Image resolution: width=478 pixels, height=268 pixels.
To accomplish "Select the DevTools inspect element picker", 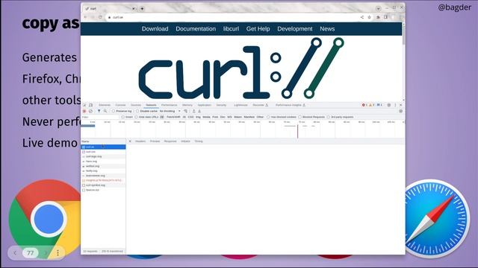I will coord(84,105).
